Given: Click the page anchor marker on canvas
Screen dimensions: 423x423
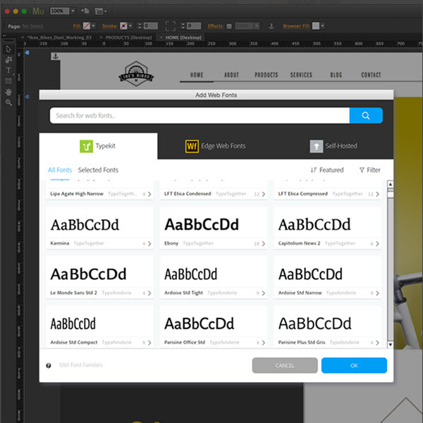Looking at the screenshot, I should 55,56.
